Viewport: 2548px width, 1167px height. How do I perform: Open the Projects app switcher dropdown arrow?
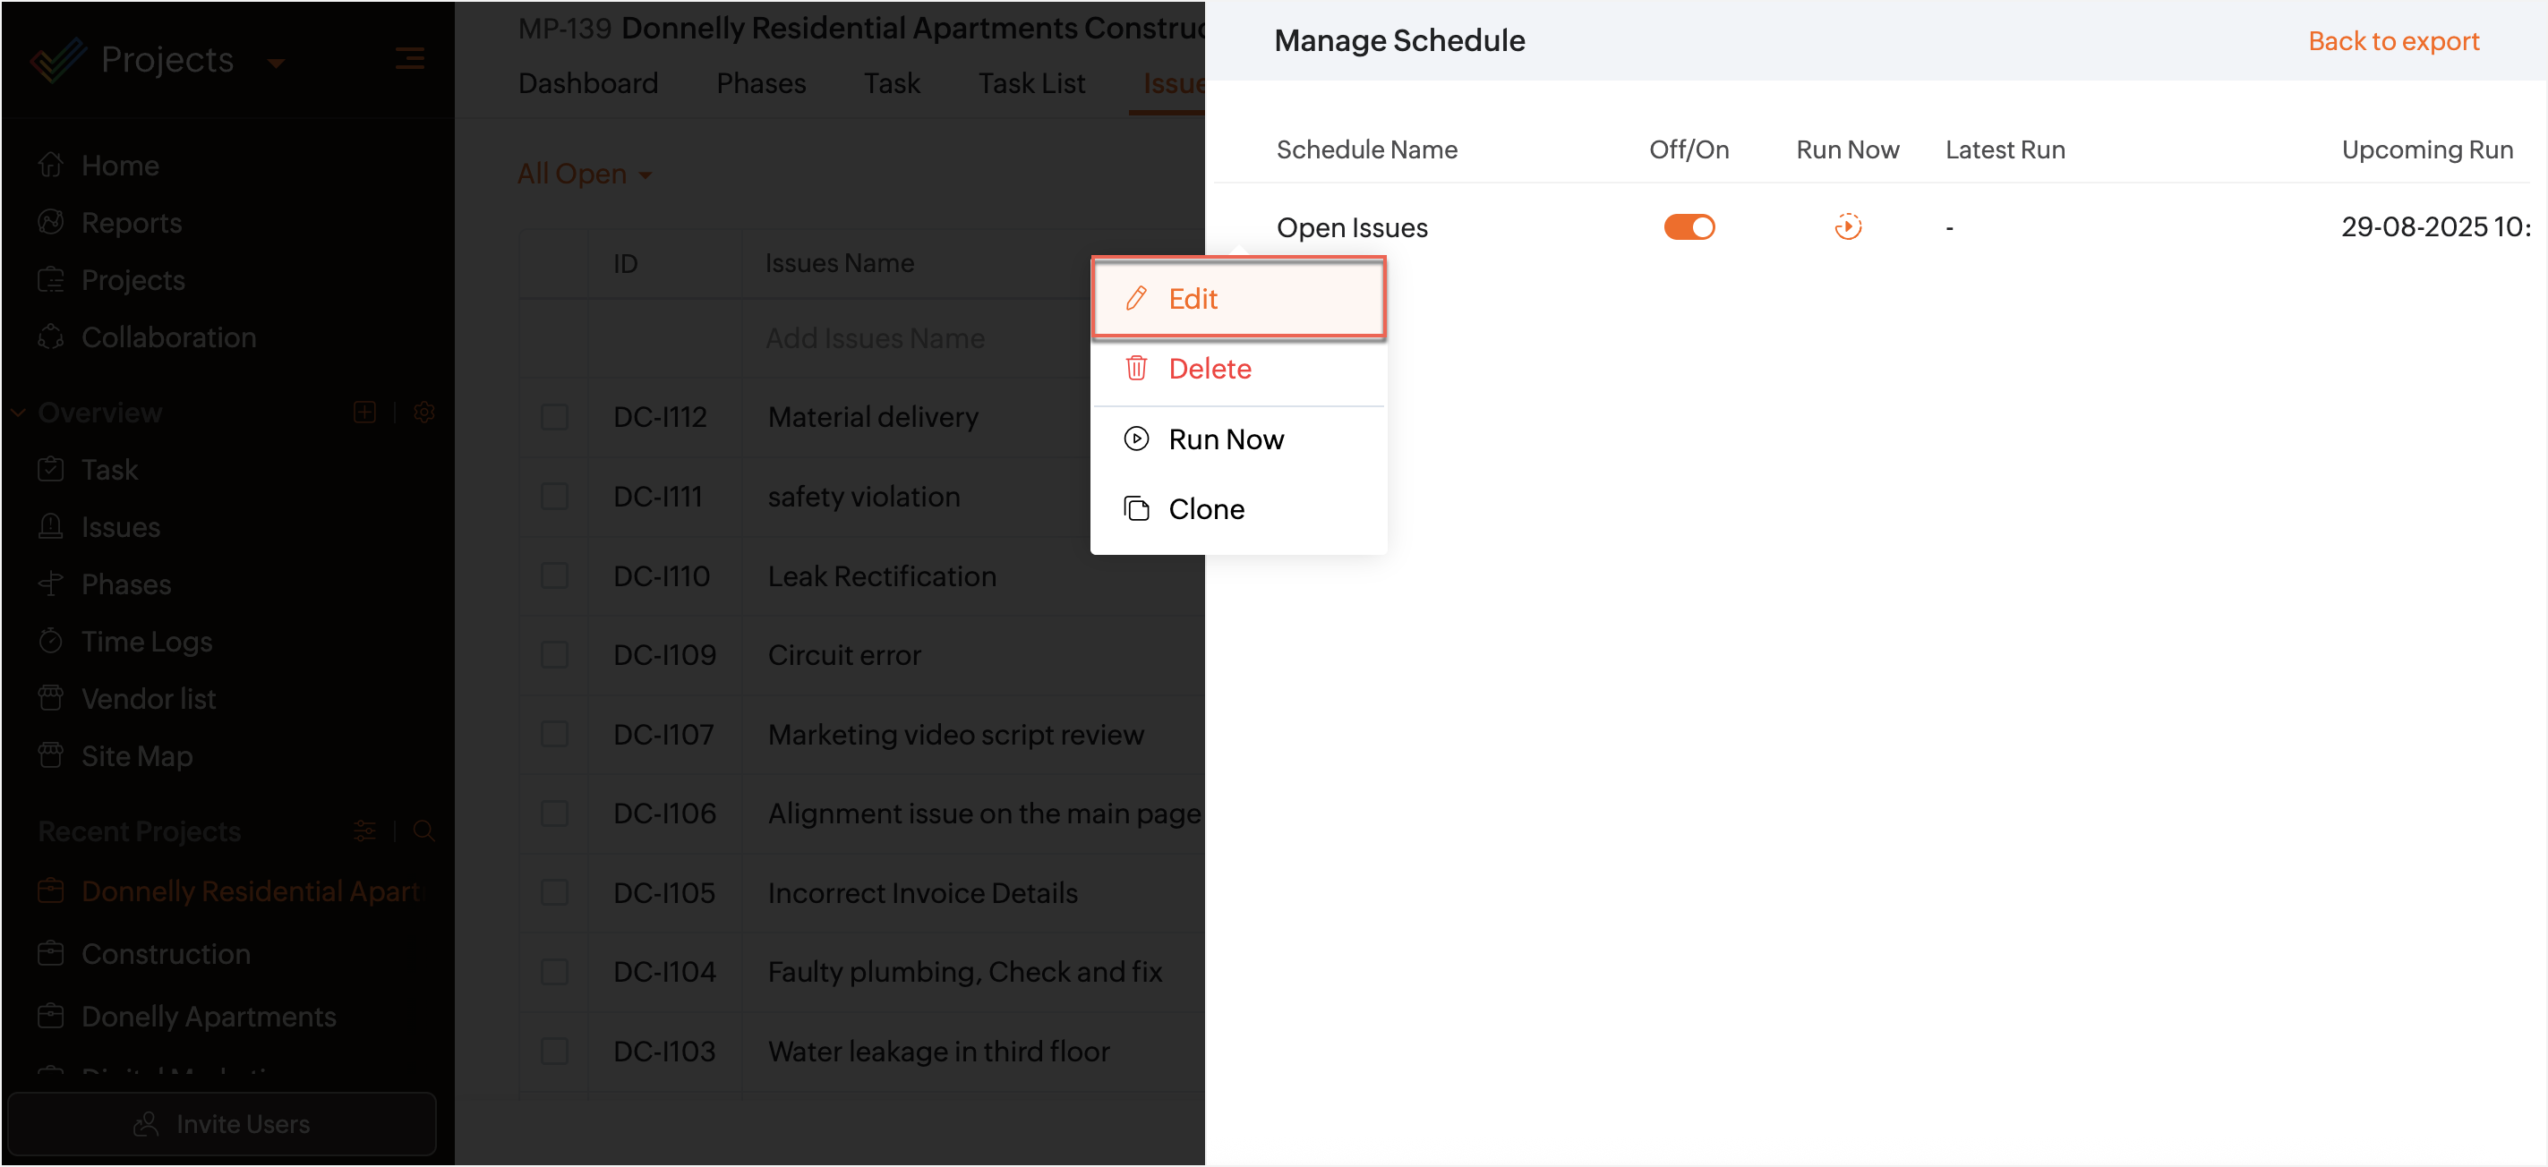(x=276, y=64)
